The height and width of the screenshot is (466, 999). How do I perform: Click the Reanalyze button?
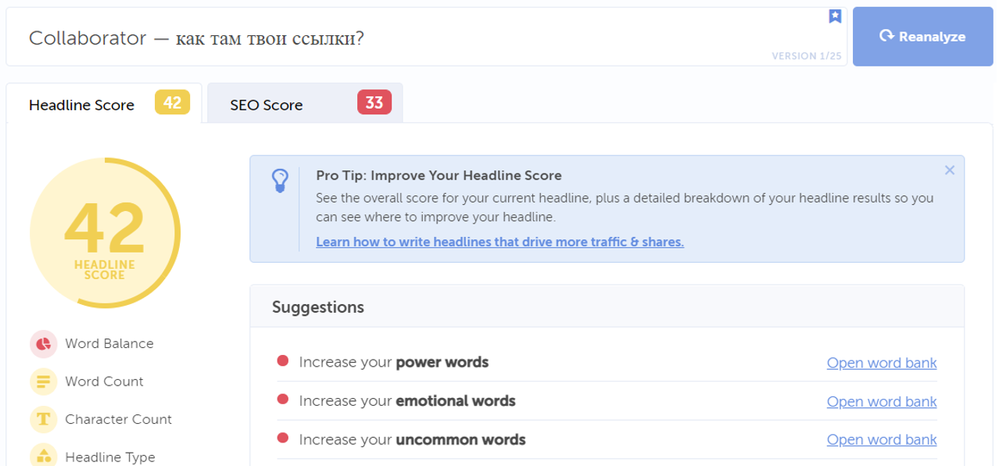click(x=922, y=37)
